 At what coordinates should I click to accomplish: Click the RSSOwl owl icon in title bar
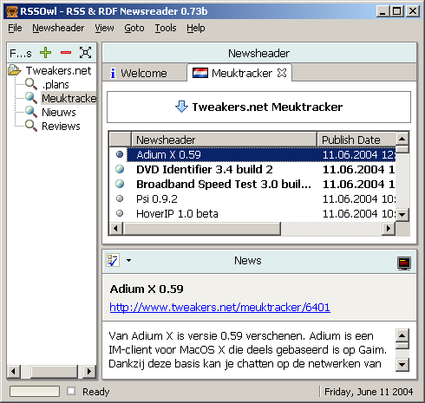coord(12,11)
